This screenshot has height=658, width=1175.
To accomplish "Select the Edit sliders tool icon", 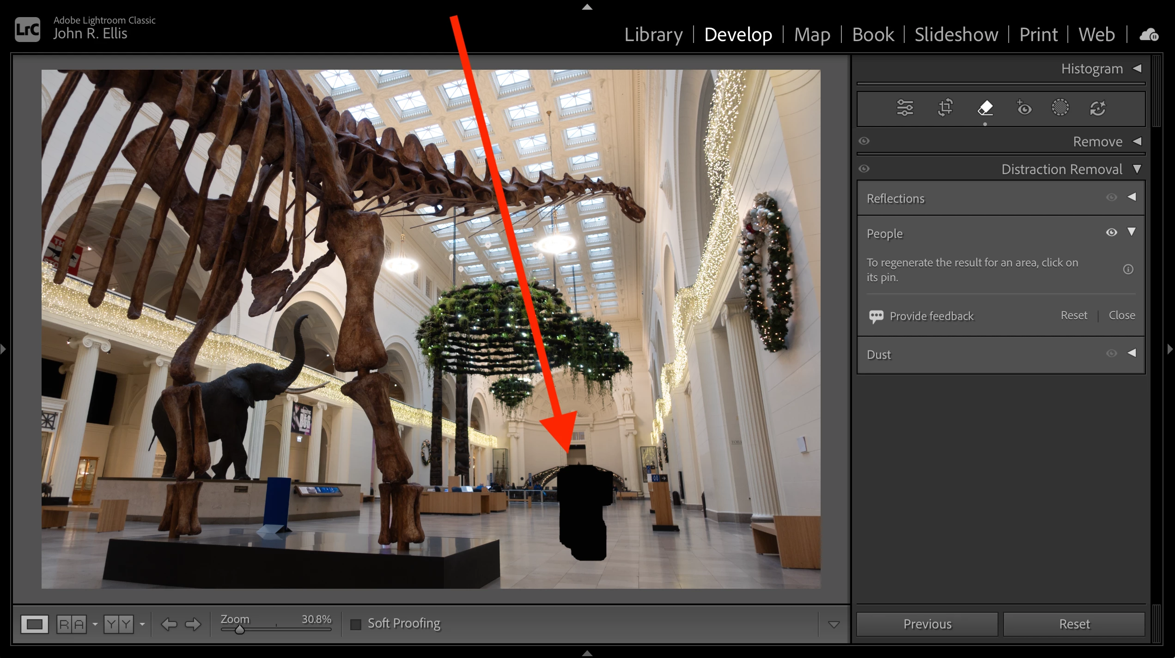I will click(x=905, y=108).
